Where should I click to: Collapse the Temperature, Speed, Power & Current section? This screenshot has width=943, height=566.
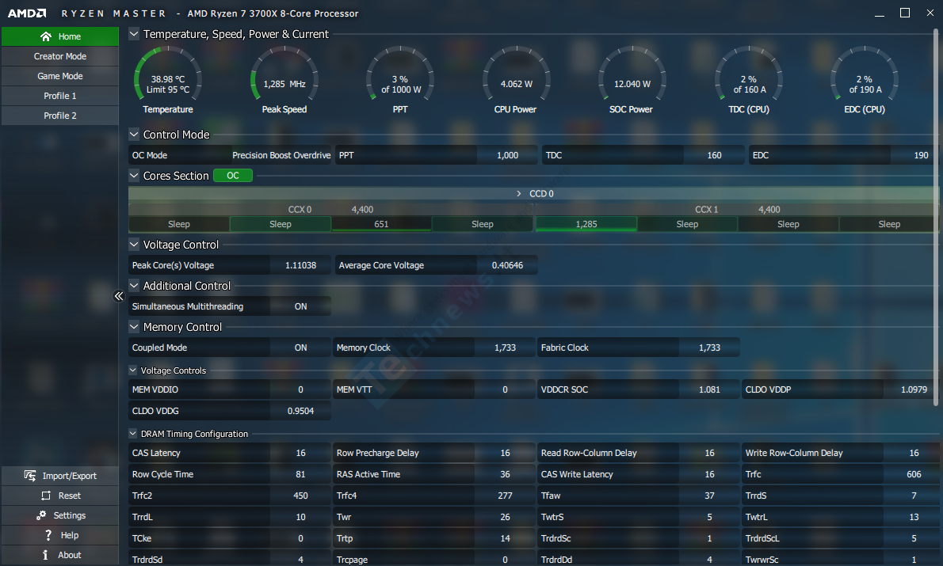(x=134, y=34)
